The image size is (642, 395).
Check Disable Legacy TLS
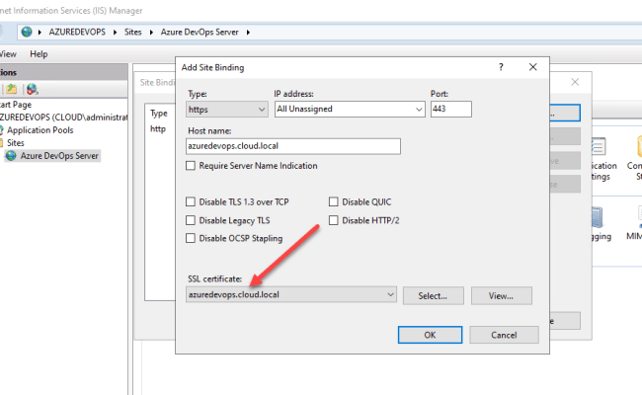191,220
